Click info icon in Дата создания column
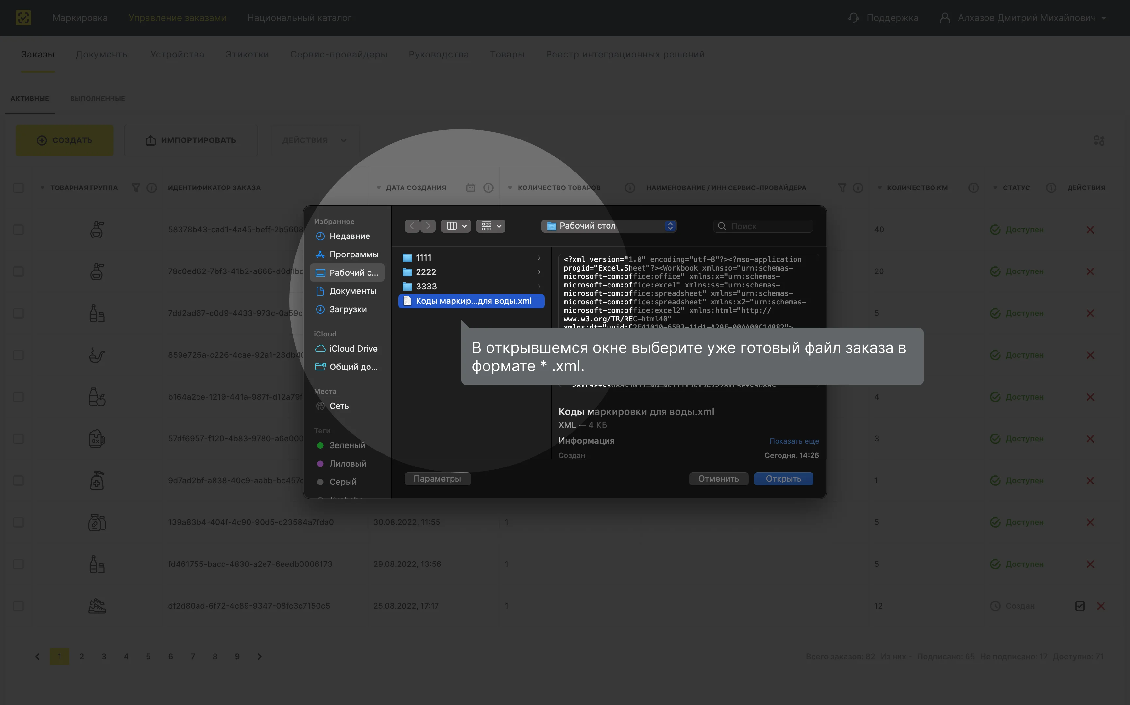The width and height of the screenshot is (1130, 705). [x=488, y=188]
